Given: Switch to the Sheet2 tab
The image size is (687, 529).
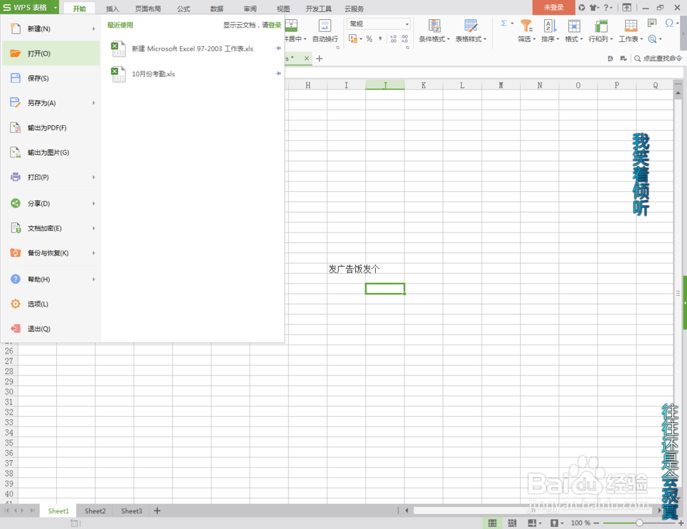Looking at the screenshot, I should (95, 511).
